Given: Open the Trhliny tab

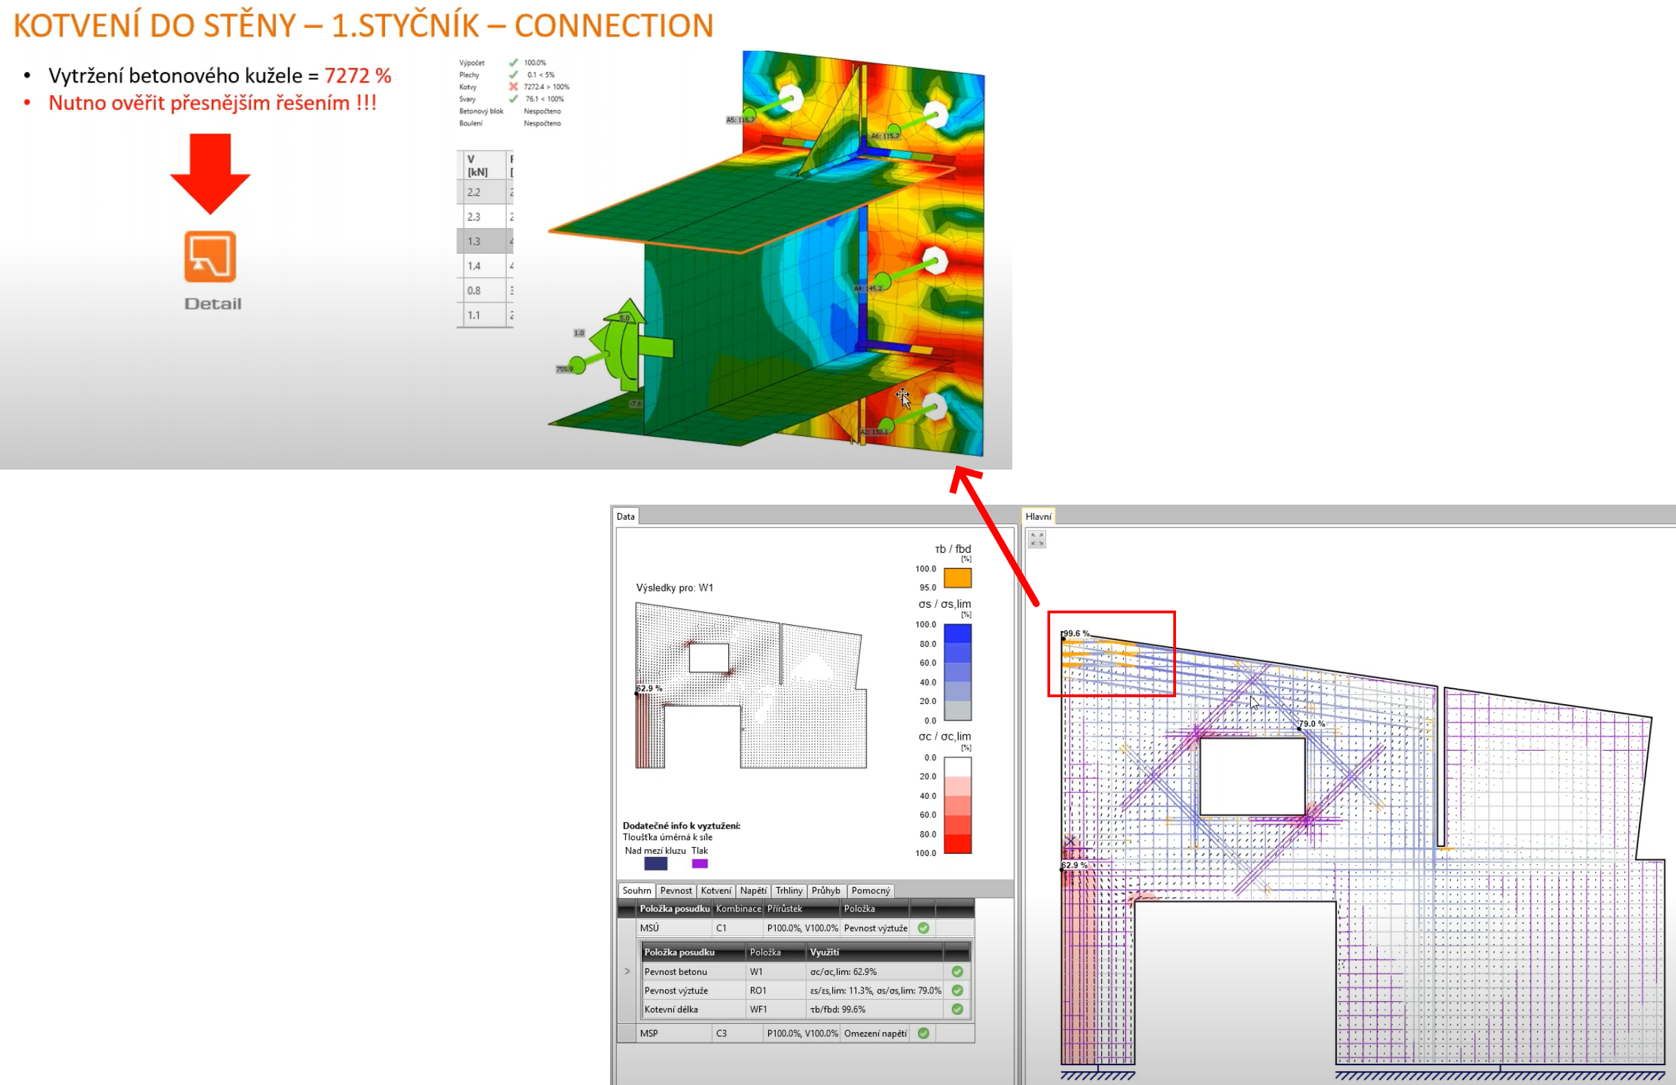Looking at the screenshot, I should click(x=789, y=890).
